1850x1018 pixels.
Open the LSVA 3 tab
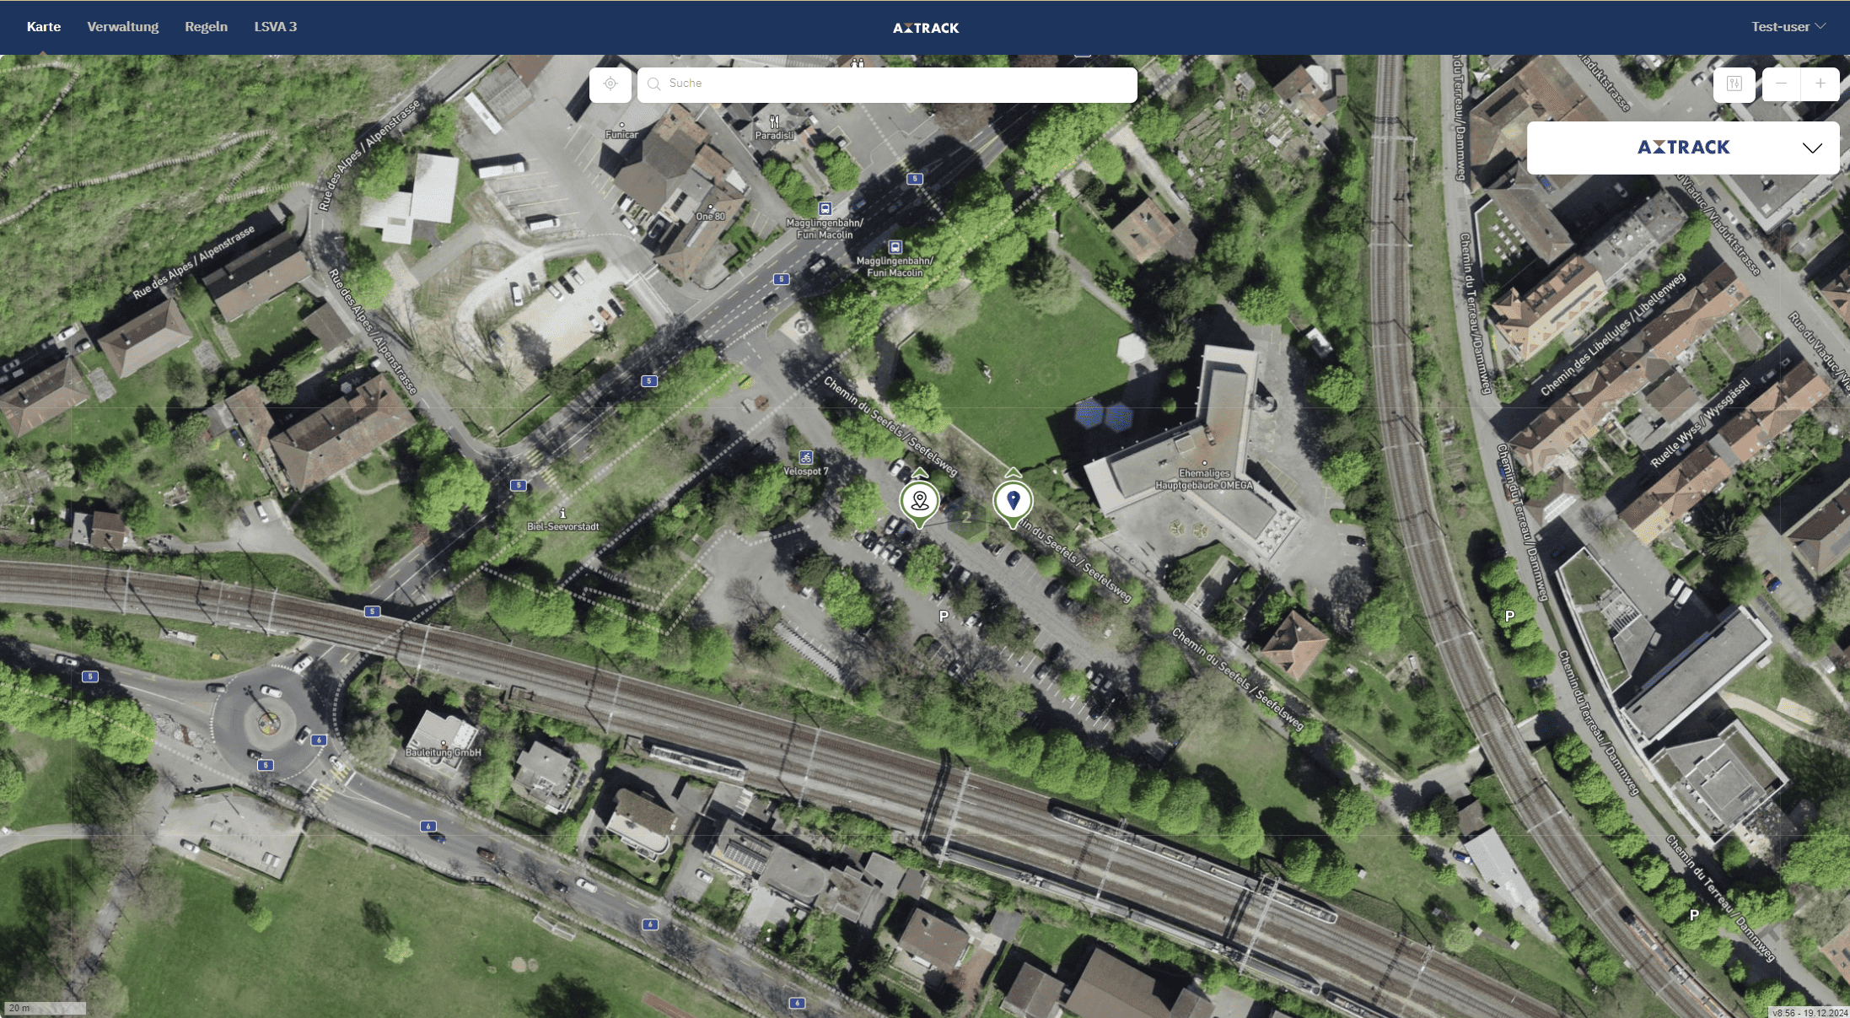pyautogui.click(x=276, y=27)
